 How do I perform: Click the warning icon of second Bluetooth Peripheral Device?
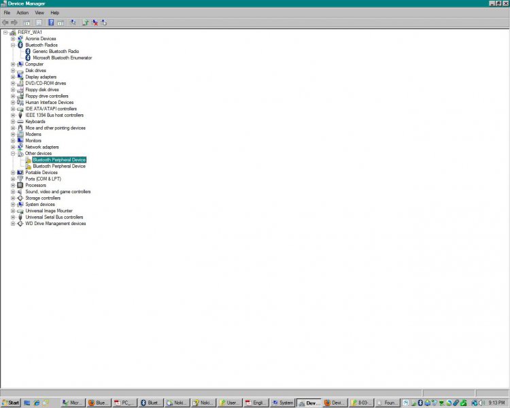[29, 166]
